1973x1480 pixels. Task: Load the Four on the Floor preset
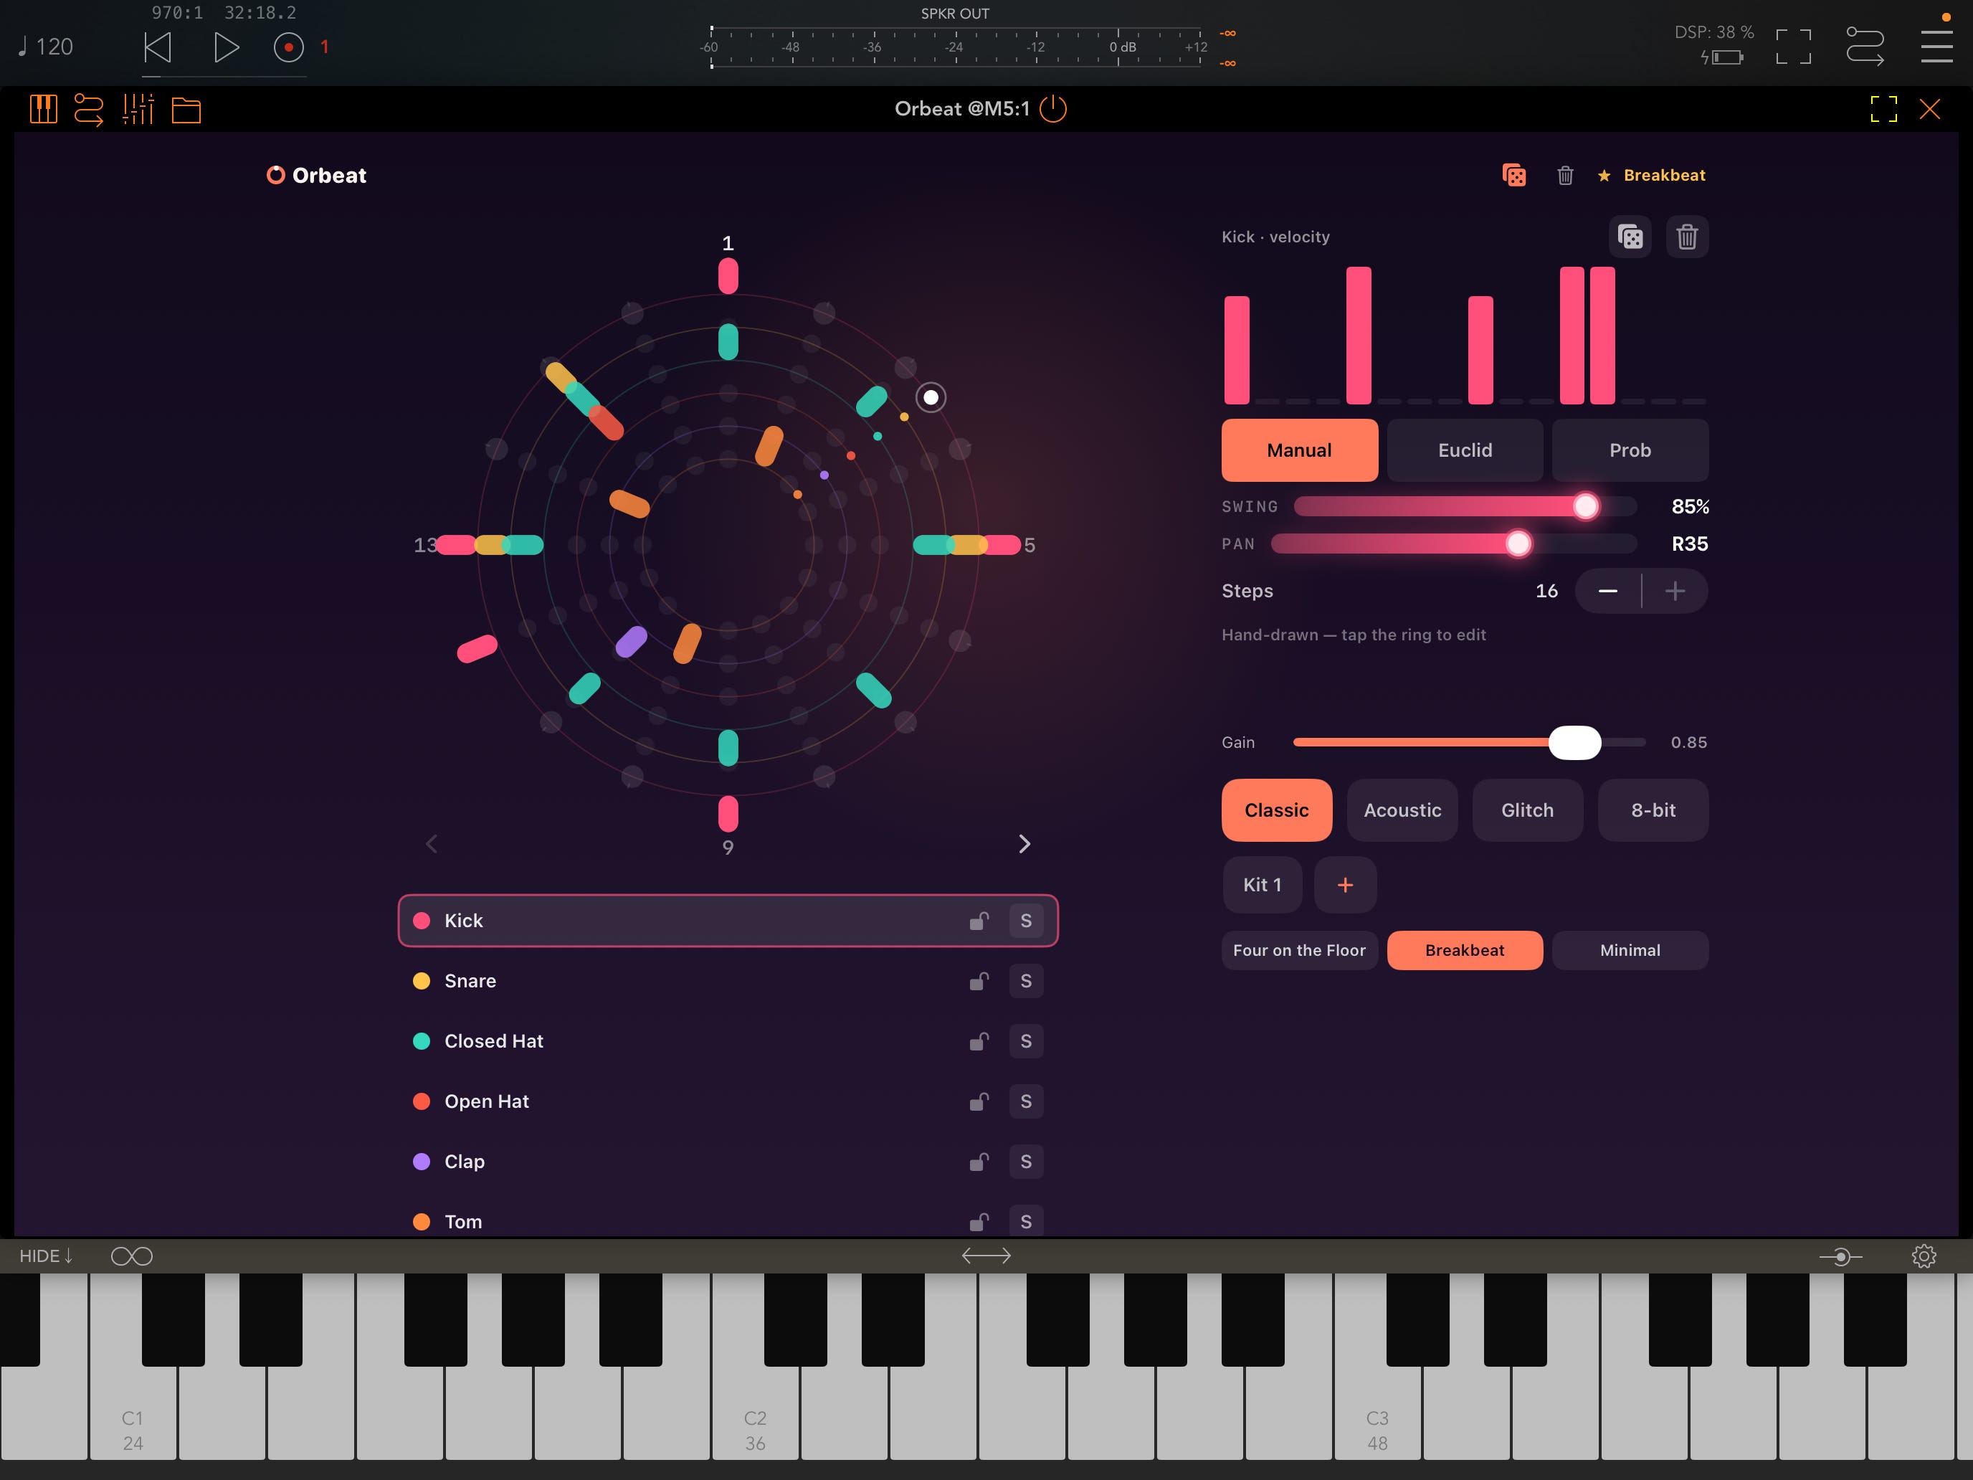1300,950
